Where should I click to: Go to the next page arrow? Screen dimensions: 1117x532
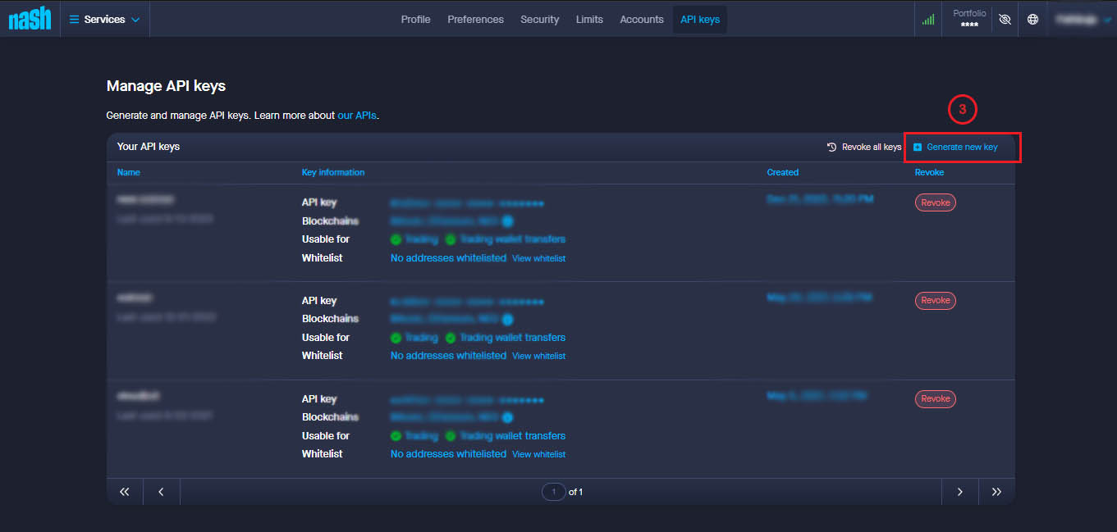tap(959, 492)
